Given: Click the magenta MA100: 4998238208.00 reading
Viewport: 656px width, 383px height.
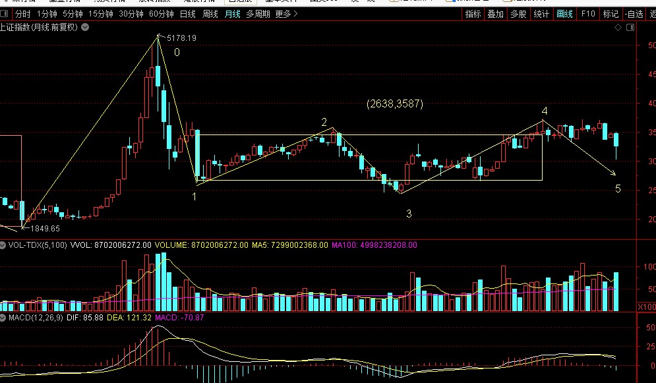Looking at the screenshot, I should pos(374,245).
